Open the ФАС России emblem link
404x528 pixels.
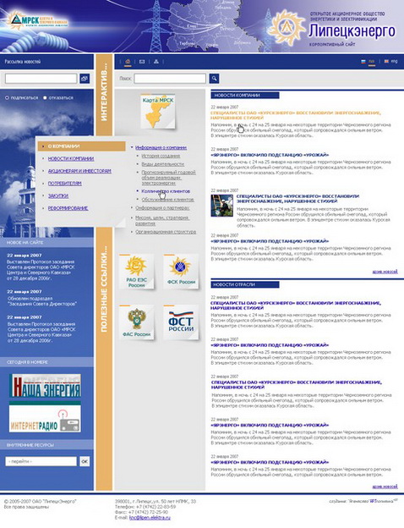[x=136, y=322]
